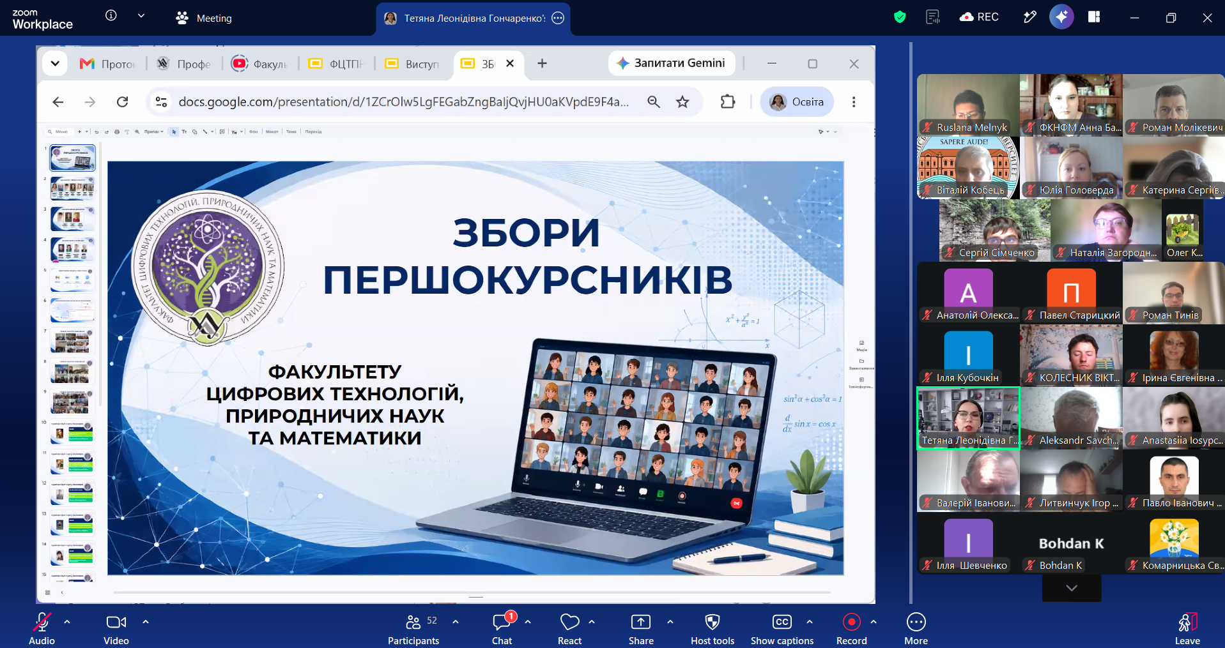Open the Participants panel
This screenshot has width=1225, height=648.
[x=413, y=629]
